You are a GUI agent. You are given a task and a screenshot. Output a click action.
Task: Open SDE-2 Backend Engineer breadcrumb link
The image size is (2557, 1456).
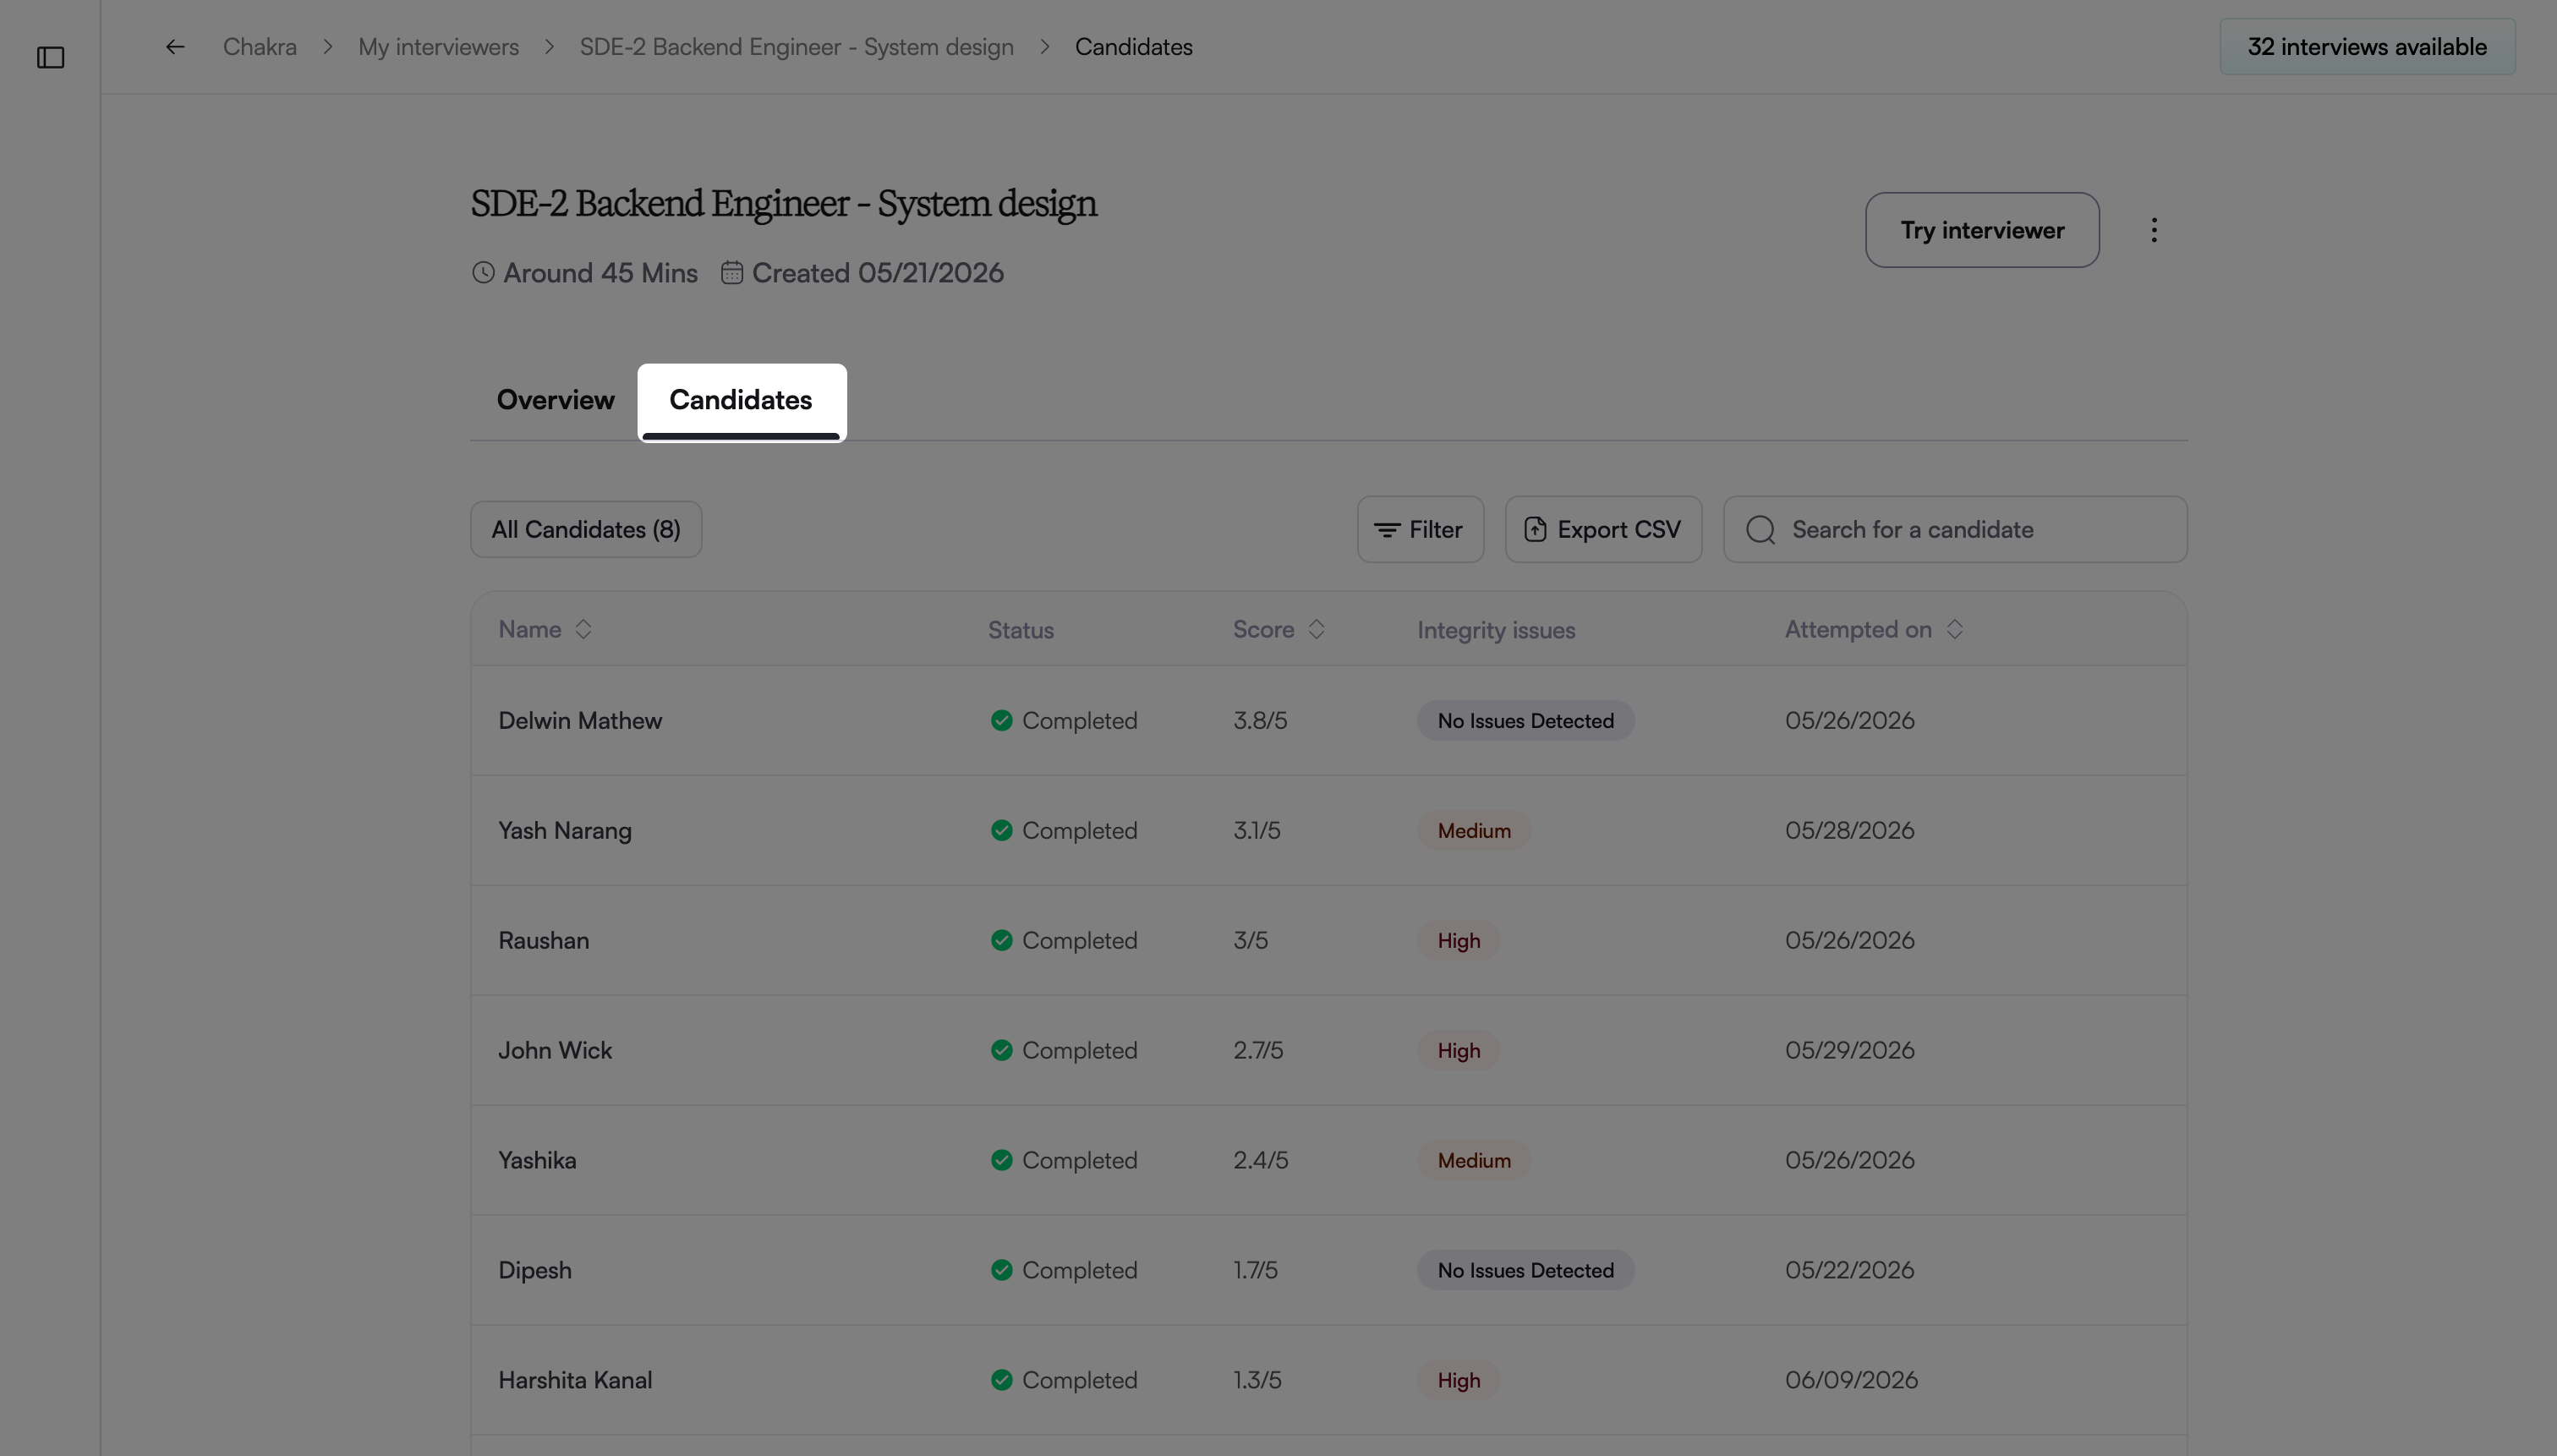pos(797,47)
